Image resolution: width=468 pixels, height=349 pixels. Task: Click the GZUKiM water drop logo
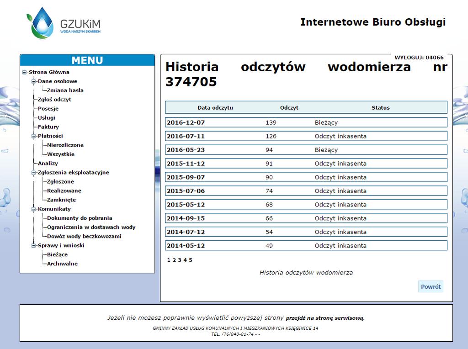(64, 23)
